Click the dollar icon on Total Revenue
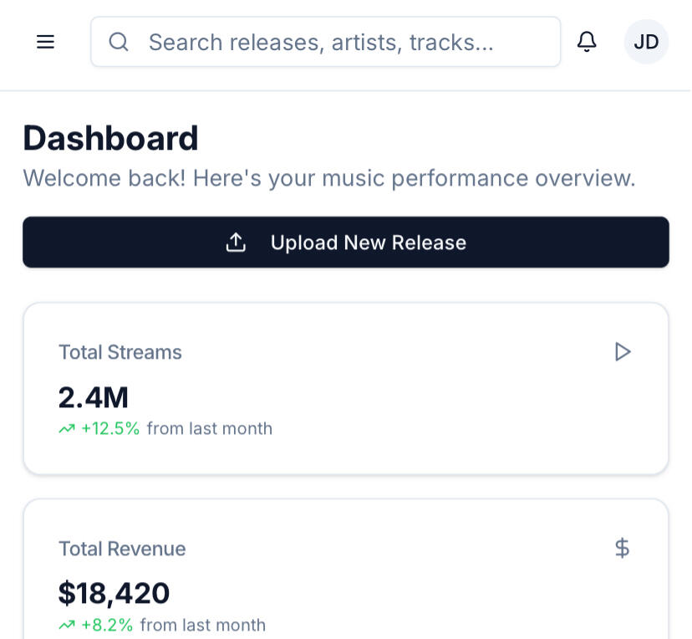 coord(623,548)
